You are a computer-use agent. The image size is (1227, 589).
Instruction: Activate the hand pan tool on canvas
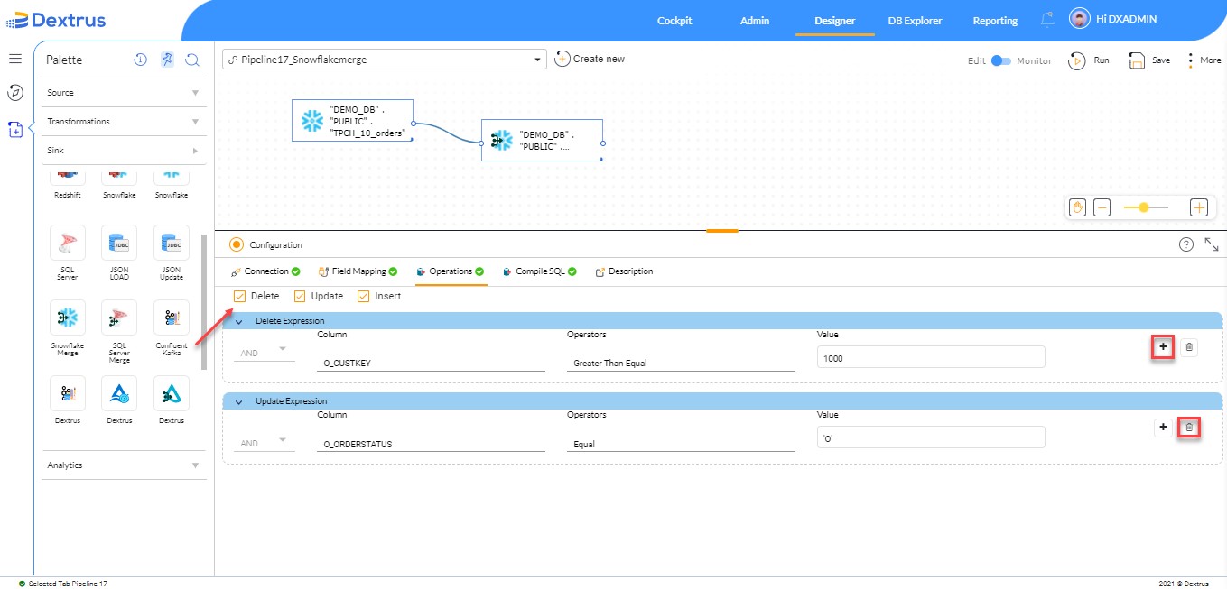coord(1077,207)
